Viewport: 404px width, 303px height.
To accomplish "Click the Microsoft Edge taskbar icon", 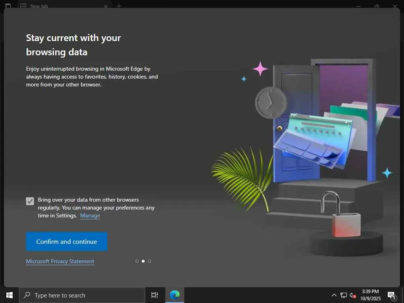I will click(x=175, y=295).
